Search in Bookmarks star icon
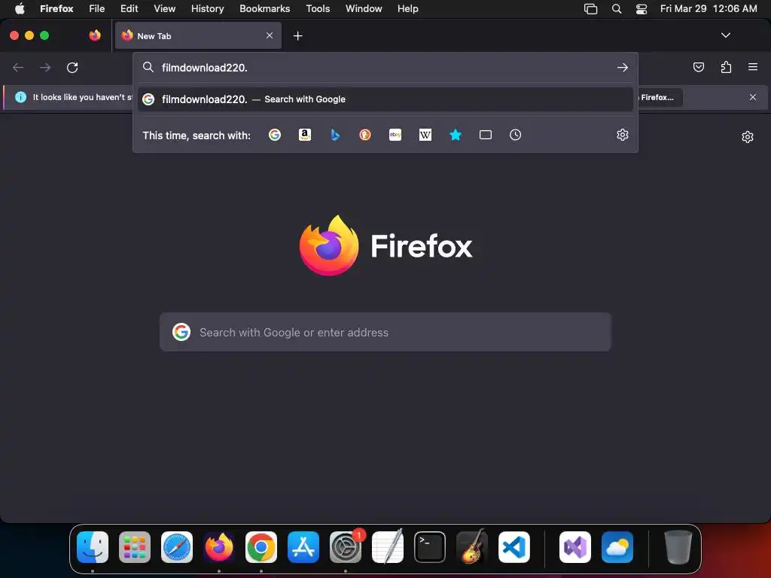The height and width of the screenshot is (578, 771). tap(456, 135)
